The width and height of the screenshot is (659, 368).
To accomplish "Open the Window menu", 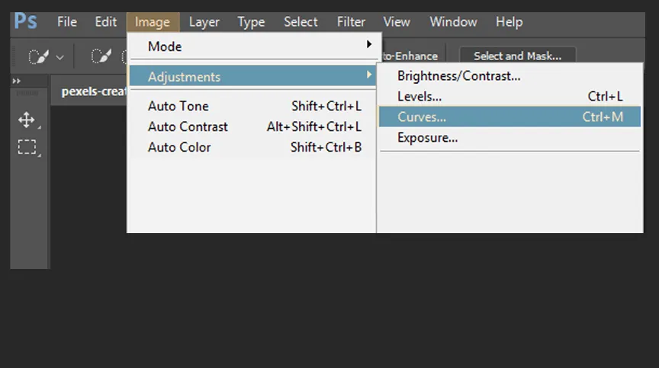I will [x=453, y=22].
